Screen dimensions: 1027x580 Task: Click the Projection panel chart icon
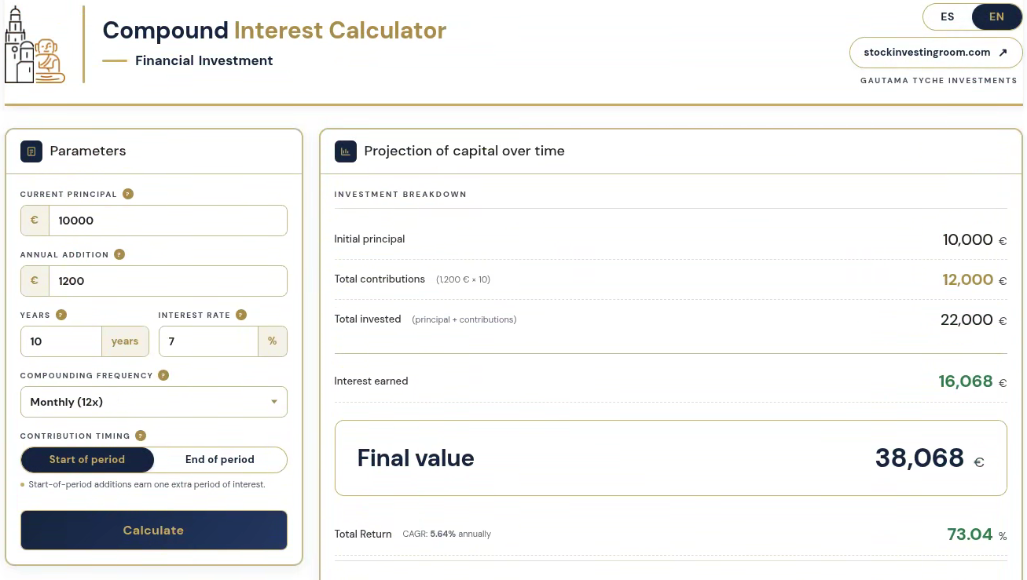tap(346, 151)
